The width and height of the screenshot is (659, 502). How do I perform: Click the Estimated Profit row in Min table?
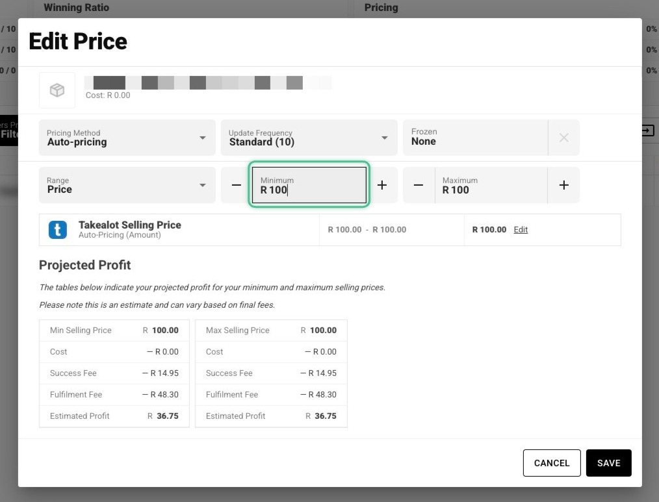(x=114, y=416)
